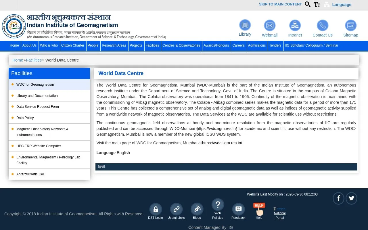Visit the Facebook page icon

point(338,198)
